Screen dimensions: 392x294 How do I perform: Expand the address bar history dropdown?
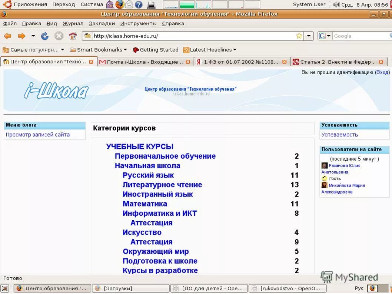point(309,36)
